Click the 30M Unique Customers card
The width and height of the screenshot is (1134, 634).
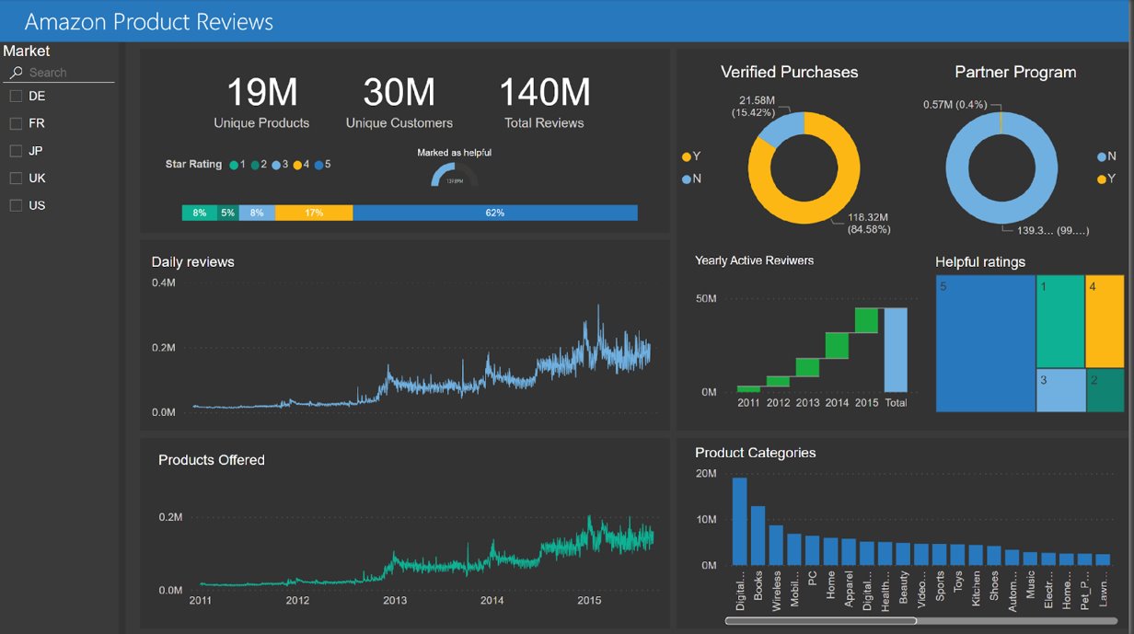tap(399, 103)
